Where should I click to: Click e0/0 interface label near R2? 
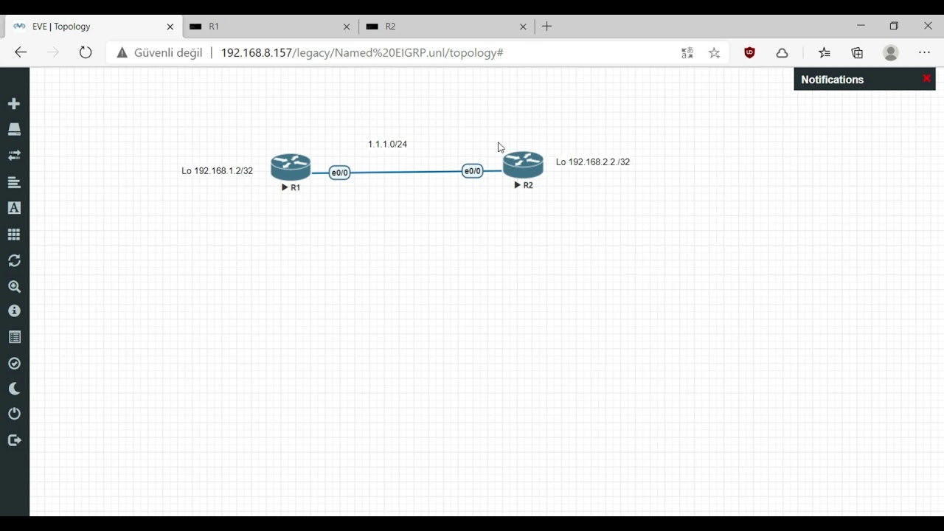[473, 171]
